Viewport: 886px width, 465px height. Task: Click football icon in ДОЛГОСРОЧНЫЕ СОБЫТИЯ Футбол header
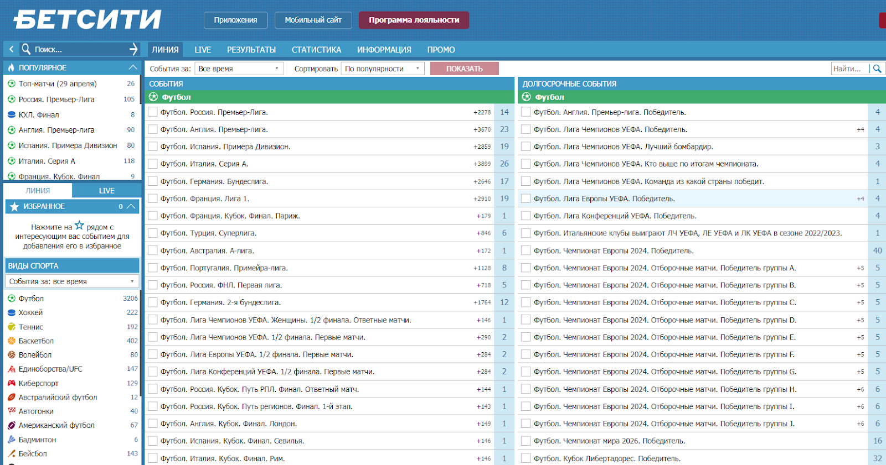point(527,97)
